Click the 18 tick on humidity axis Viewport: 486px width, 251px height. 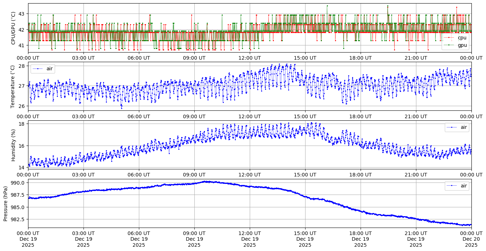(22, 124)
